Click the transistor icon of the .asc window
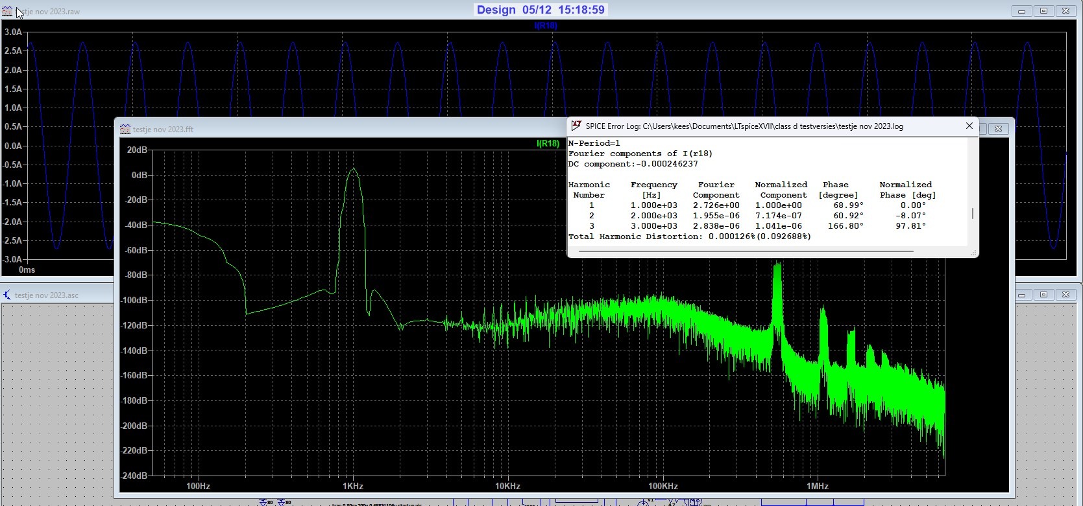Screen dimensions: 1083x506 coord(7,295)
